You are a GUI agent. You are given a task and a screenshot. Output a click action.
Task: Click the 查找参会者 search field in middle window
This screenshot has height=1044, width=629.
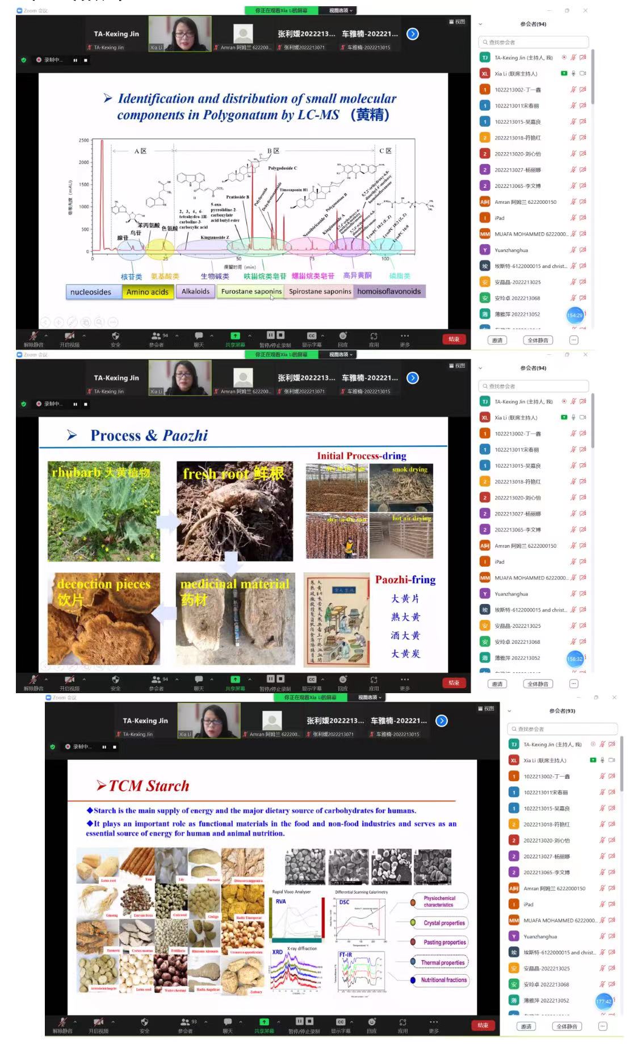(x=534, y=386)
